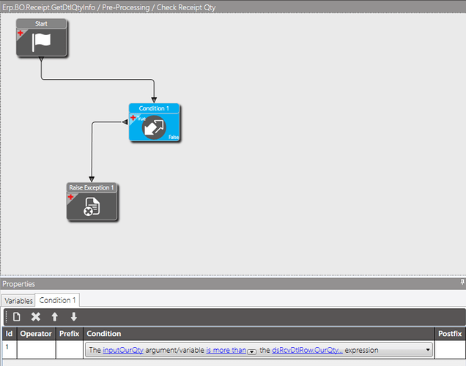Image resolution: width=466 pixels, height=366 pixels.
Task: Click the Check Receipt Qty breadcrumb title
Action: click(186, 7)
